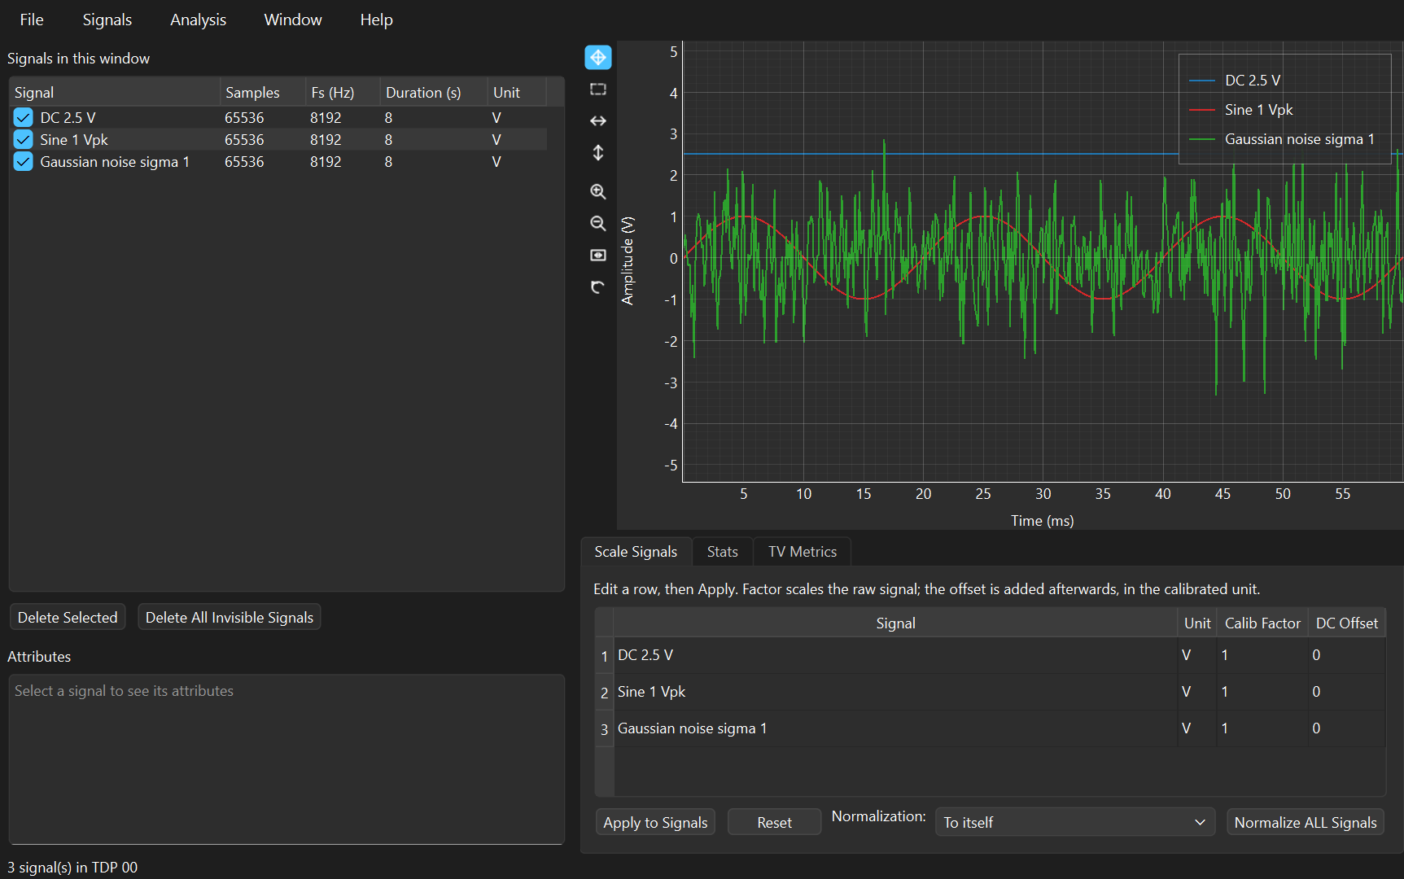Uncheck the Sine 1 Vpk signal checkbox
Viewport: 1404px width, 879px height.
click(x=23, y=140)
